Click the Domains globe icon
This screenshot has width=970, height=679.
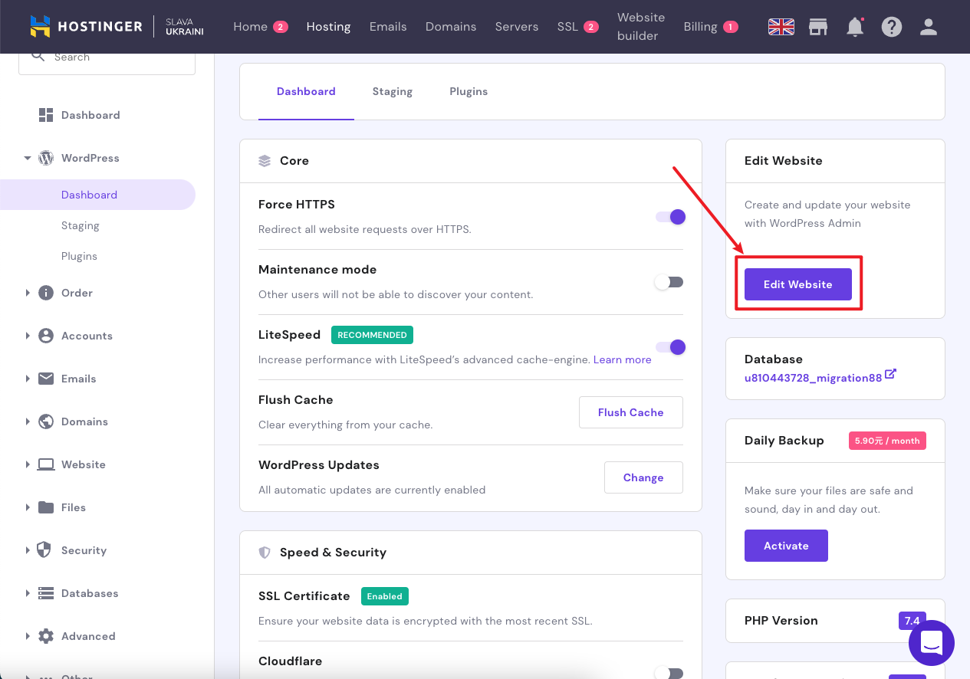pyautogui.click(x=46, y=422)
